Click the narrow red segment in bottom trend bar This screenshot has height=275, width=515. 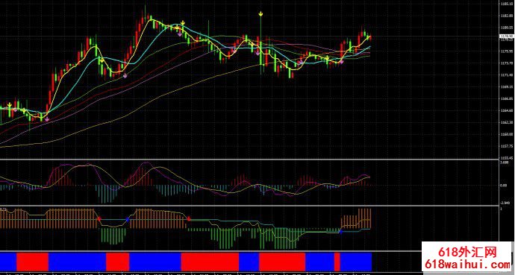(337, 262)
